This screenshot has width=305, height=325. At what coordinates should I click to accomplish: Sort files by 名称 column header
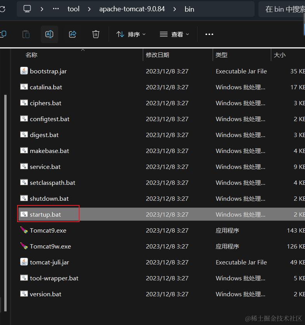tap(31, 55)
